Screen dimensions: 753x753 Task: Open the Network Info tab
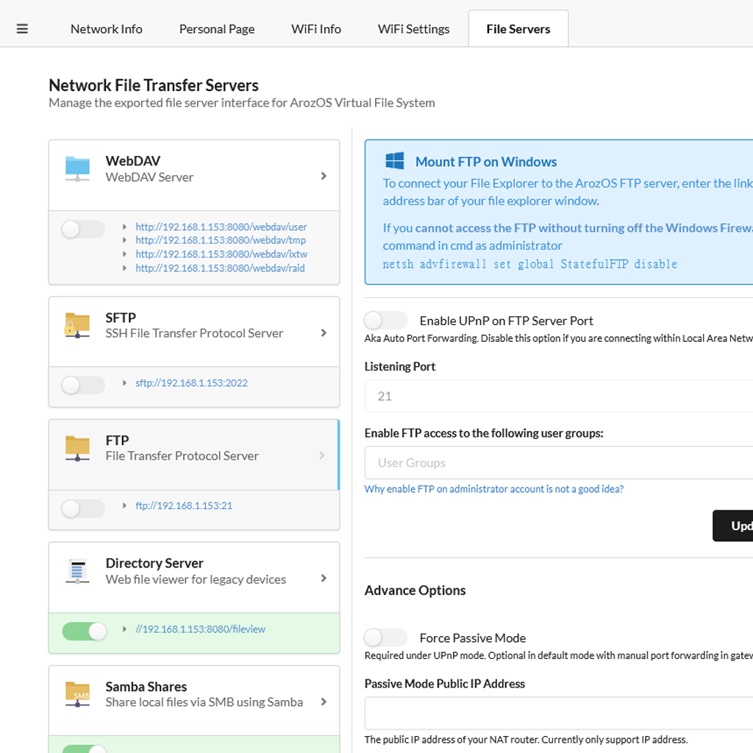click(107, 29)
